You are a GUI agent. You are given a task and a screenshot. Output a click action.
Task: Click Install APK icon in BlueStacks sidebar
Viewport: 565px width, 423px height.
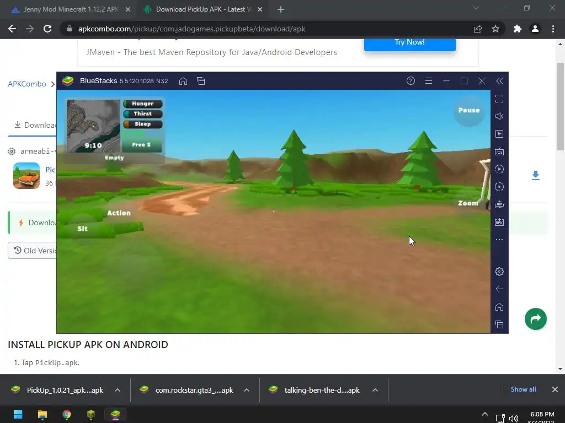click(499, 222)
